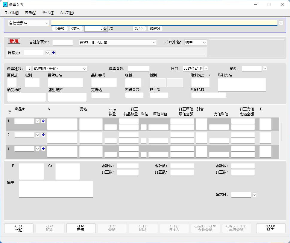The height and width of the screenshot is (243, 290).
Task: Click the 取引先コード input field
Action: 200,82
